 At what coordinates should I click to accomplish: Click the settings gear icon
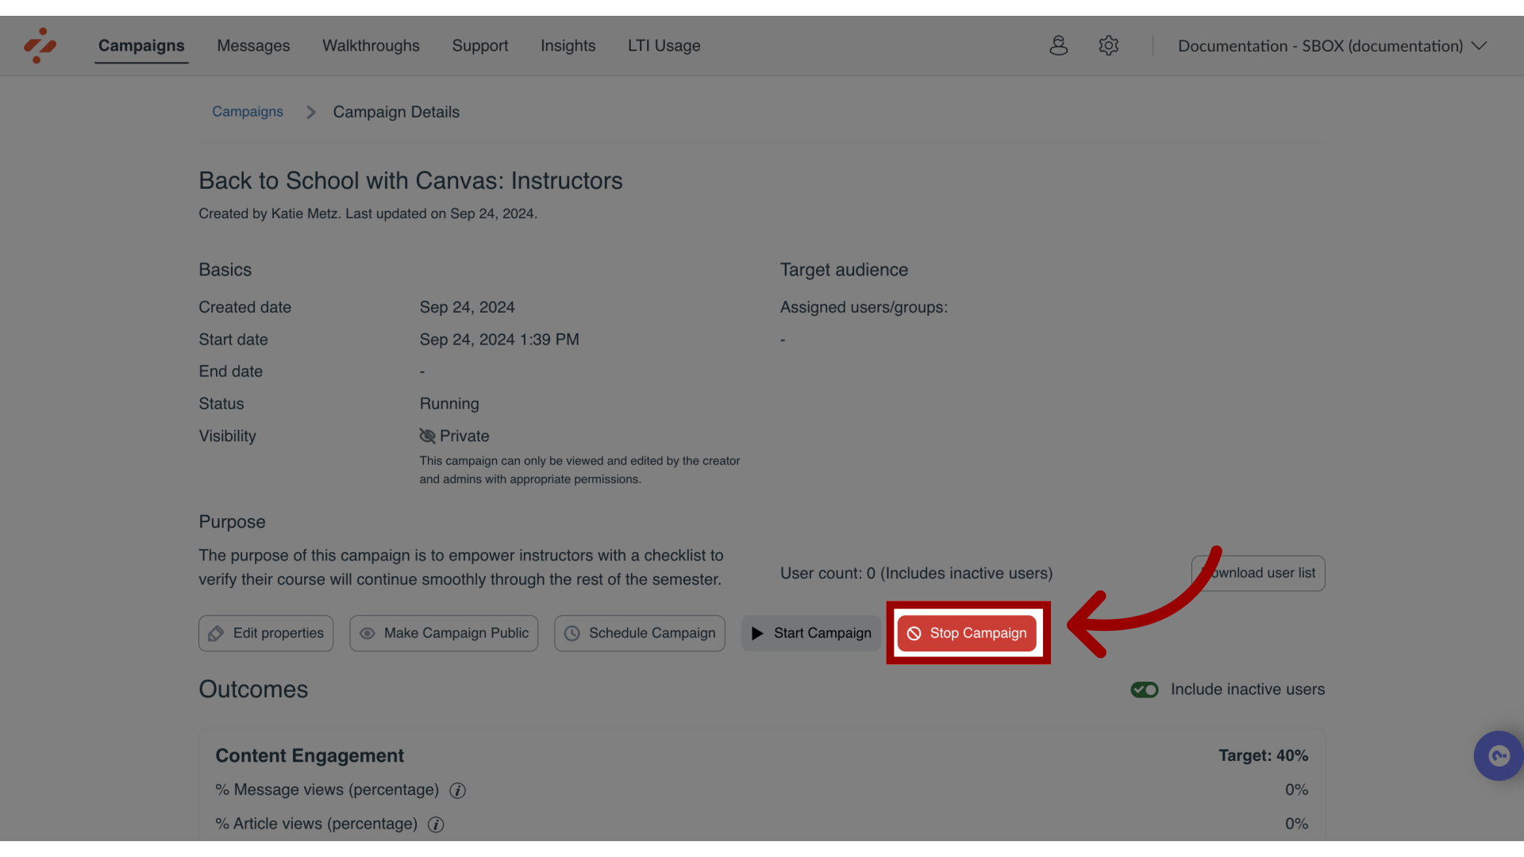(1108, 46)
